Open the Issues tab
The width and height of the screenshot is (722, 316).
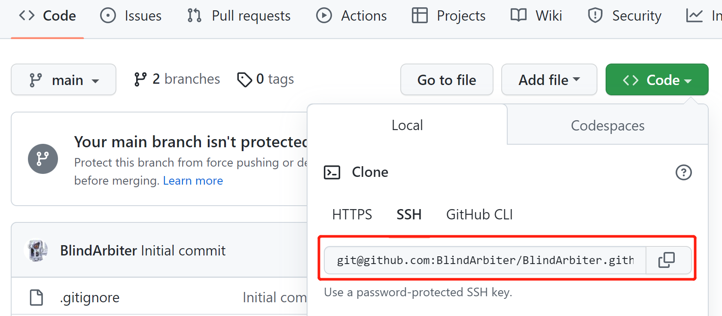(x=131, y=16)
